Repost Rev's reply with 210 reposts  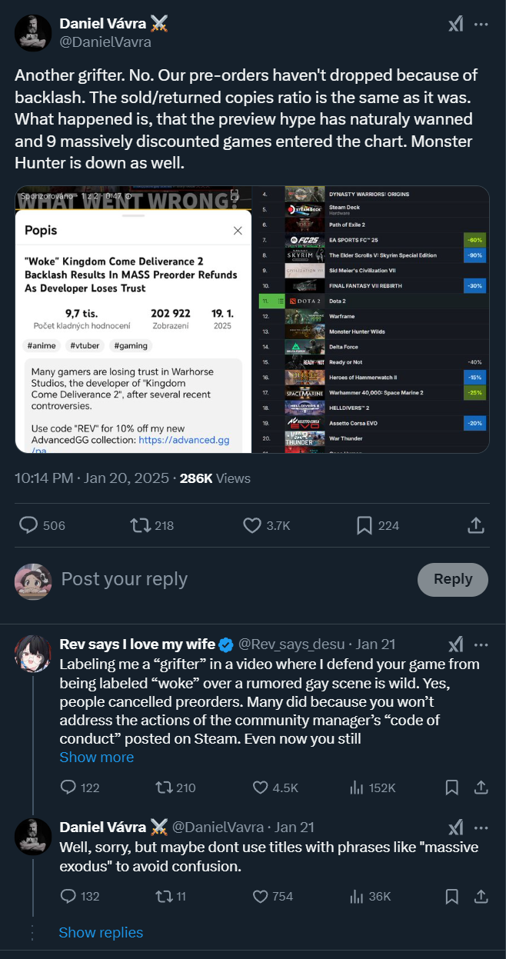(164, 788)
